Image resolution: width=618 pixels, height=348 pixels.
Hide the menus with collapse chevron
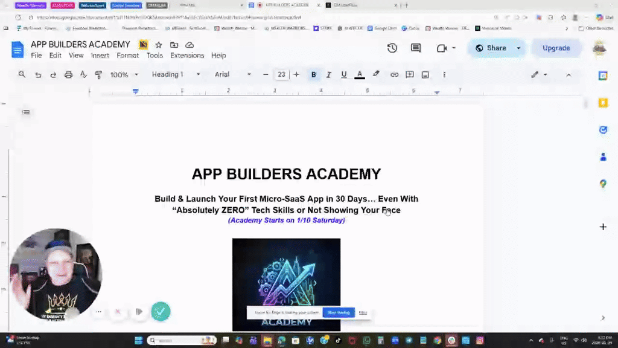(569, 75)
